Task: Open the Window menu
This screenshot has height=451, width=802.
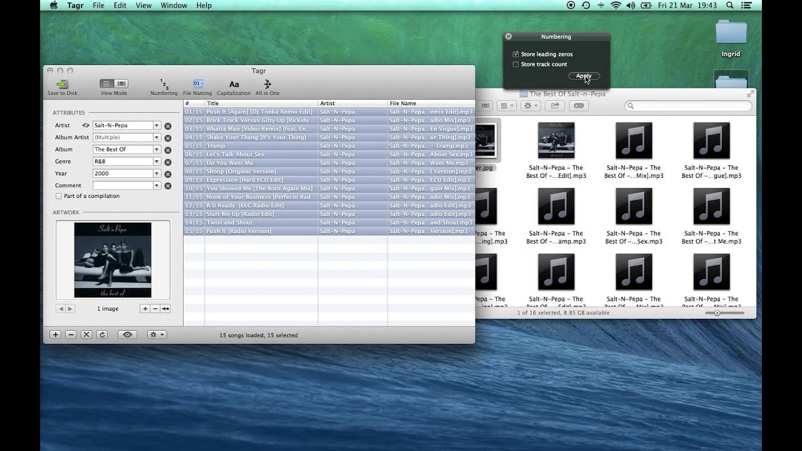Action: 174,6
